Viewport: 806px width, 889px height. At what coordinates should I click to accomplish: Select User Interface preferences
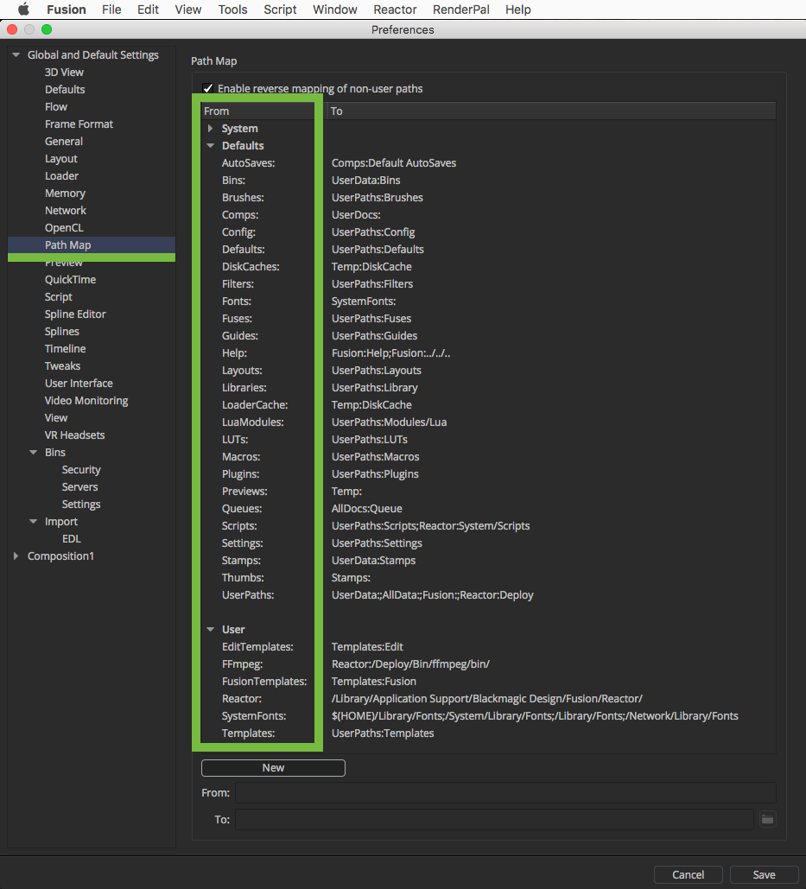pyautogui.click(x=79, y=384)
